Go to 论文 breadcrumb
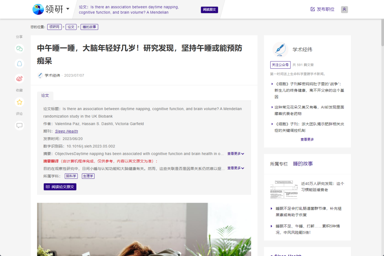Screen dimensions: 384x256 pyautogui.click(x=71, y=27)
